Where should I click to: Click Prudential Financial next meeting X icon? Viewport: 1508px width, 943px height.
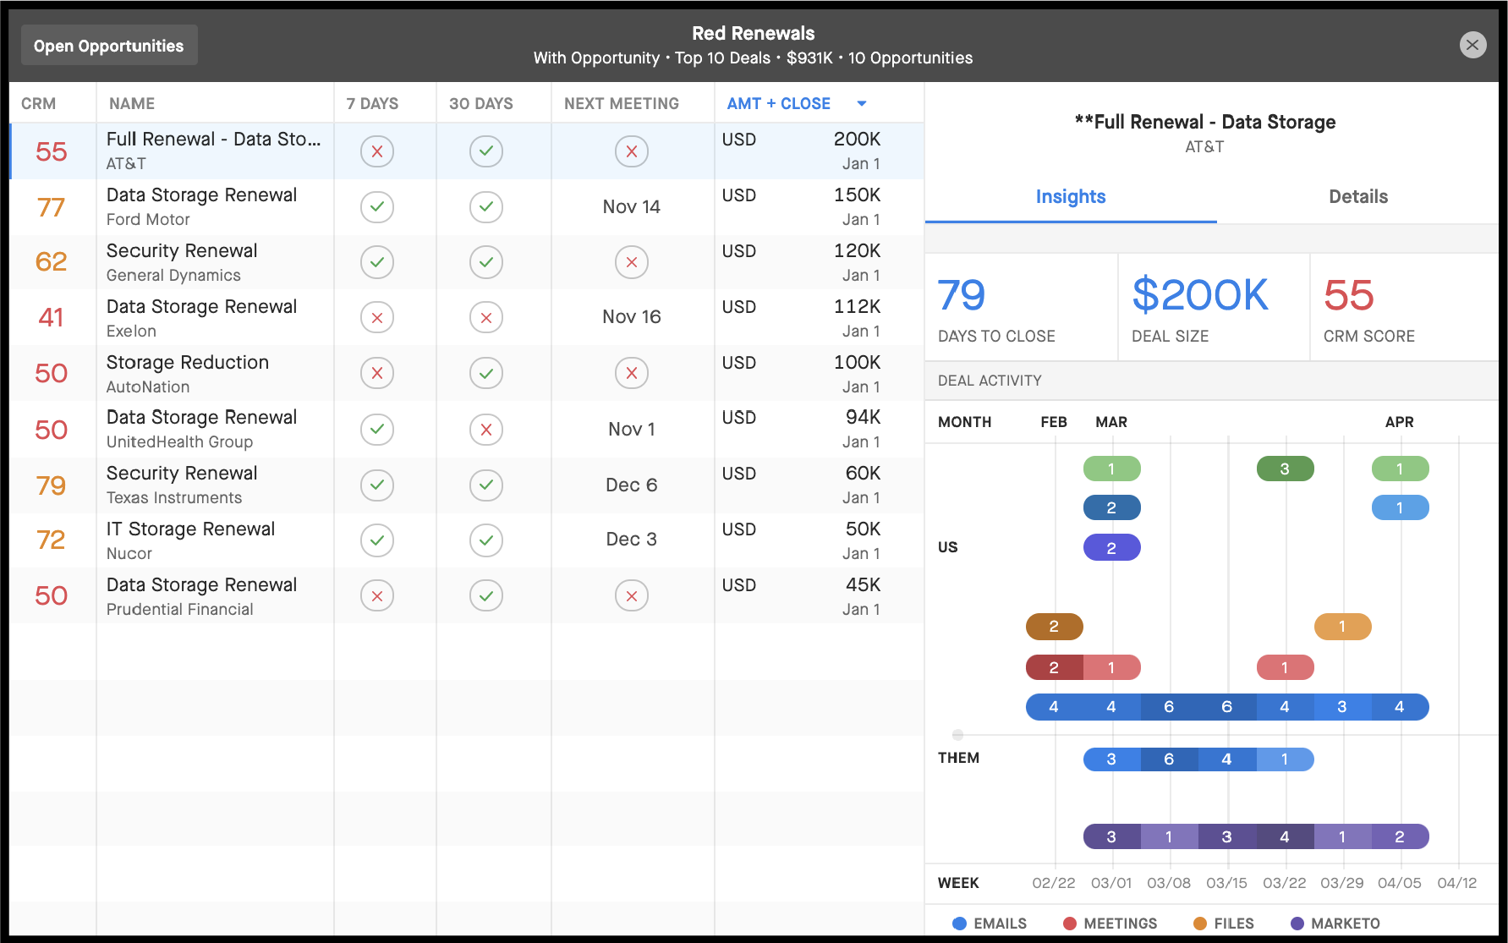[x=632, y=595]
